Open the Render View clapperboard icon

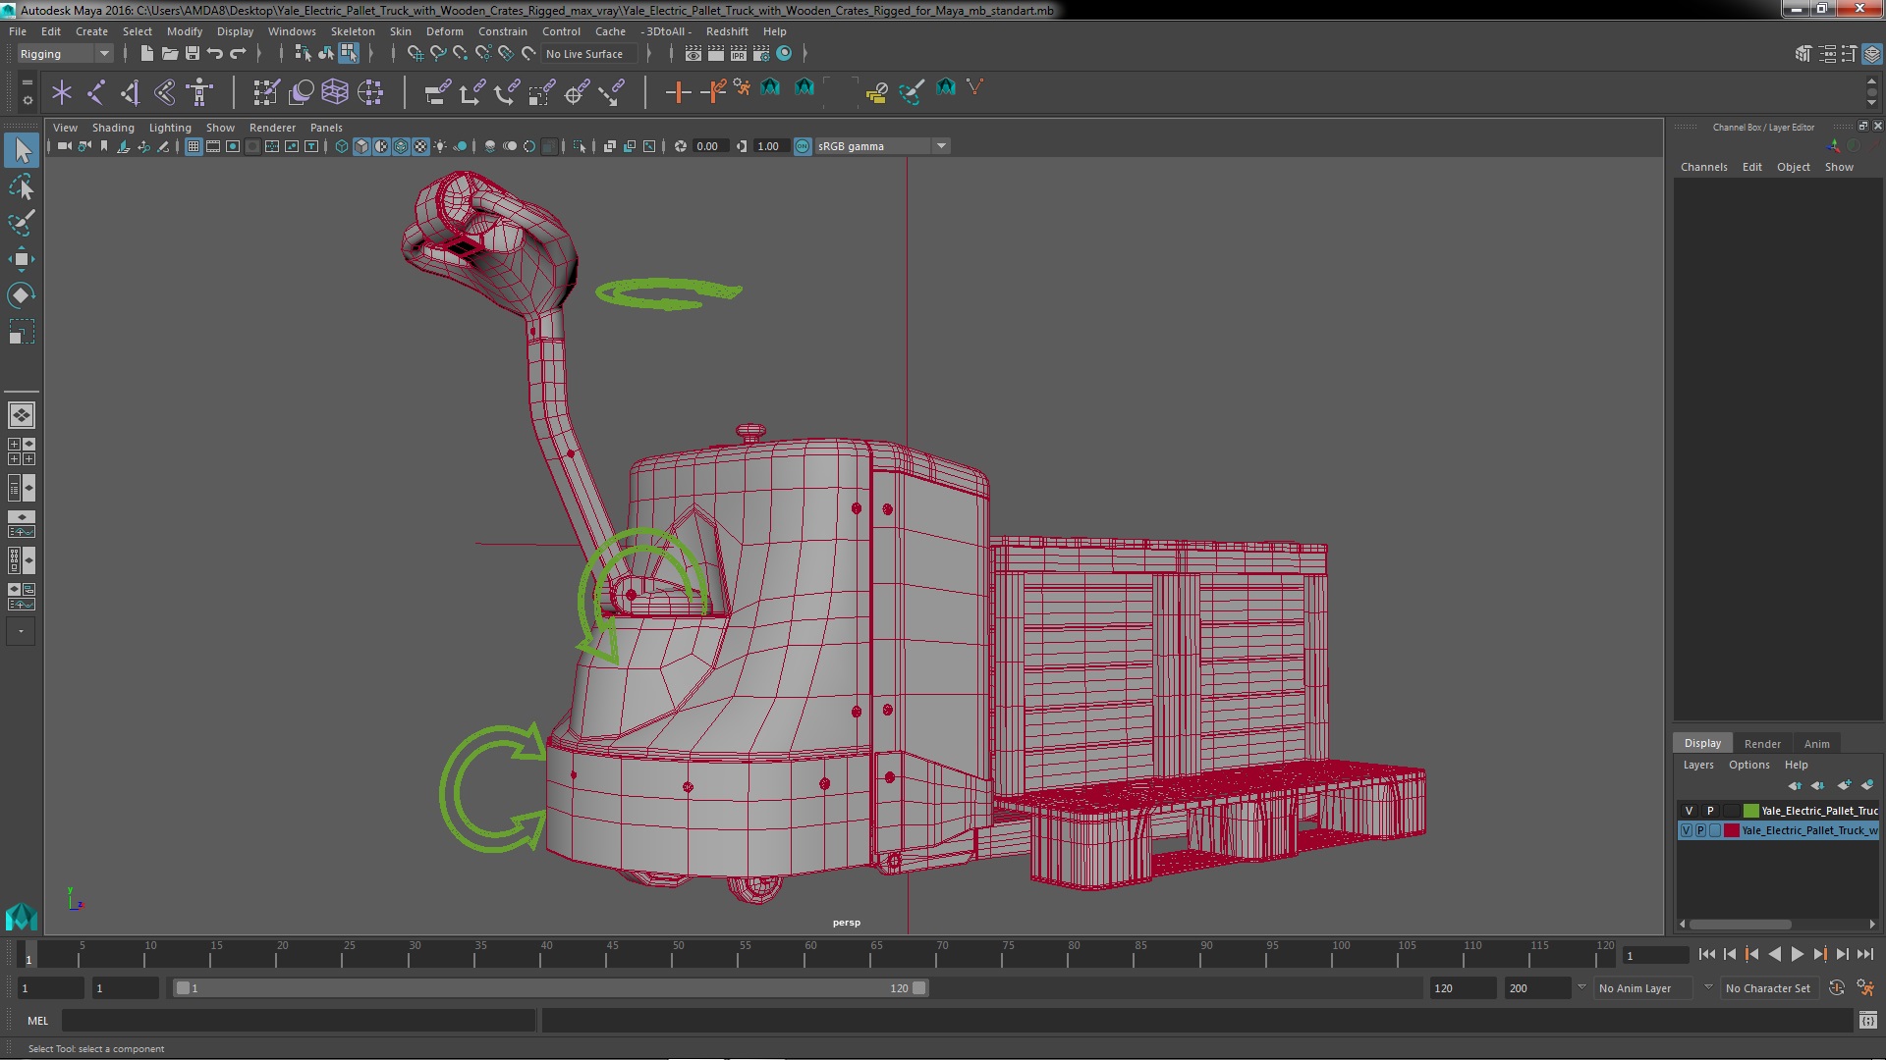693,53
